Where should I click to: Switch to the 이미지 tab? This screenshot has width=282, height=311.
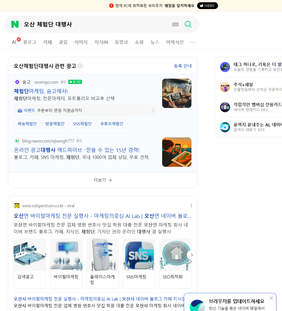[81, 42]
